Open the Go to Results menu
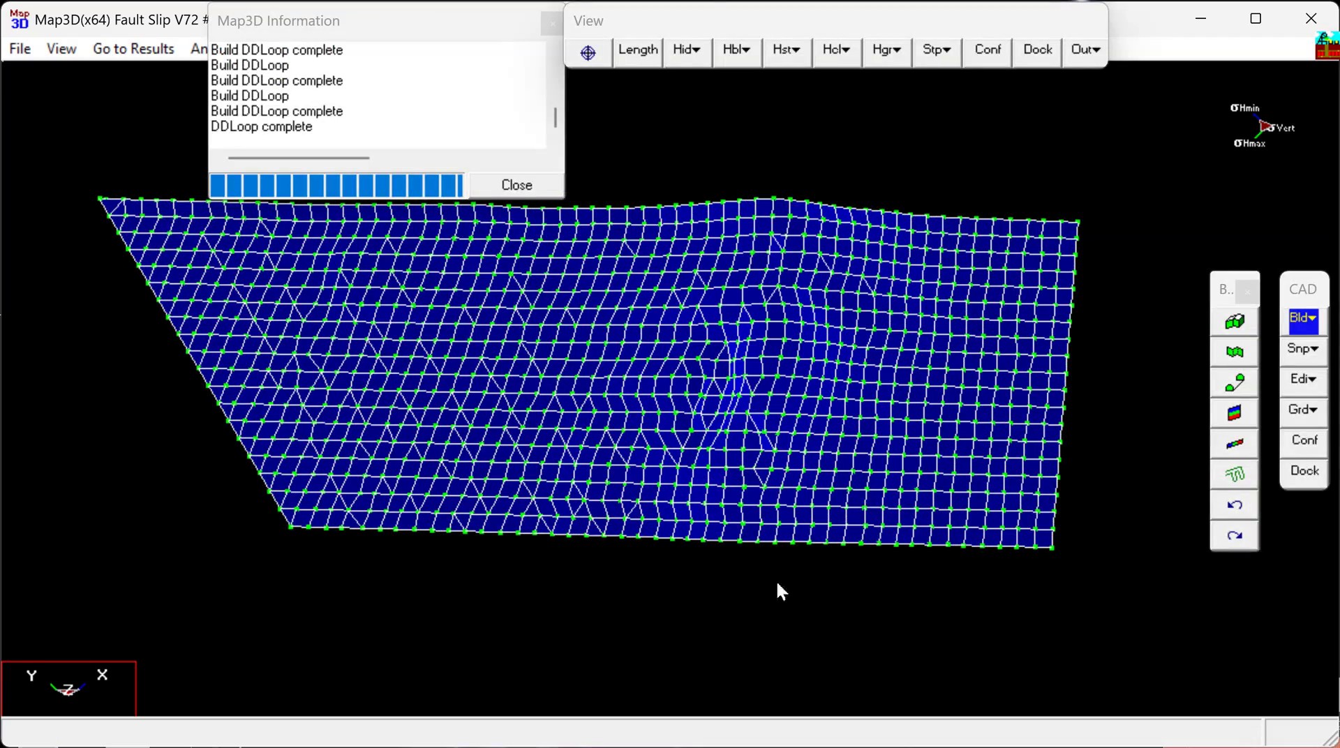The height and width of the screenshot is (748, 1340). (133, 49)
